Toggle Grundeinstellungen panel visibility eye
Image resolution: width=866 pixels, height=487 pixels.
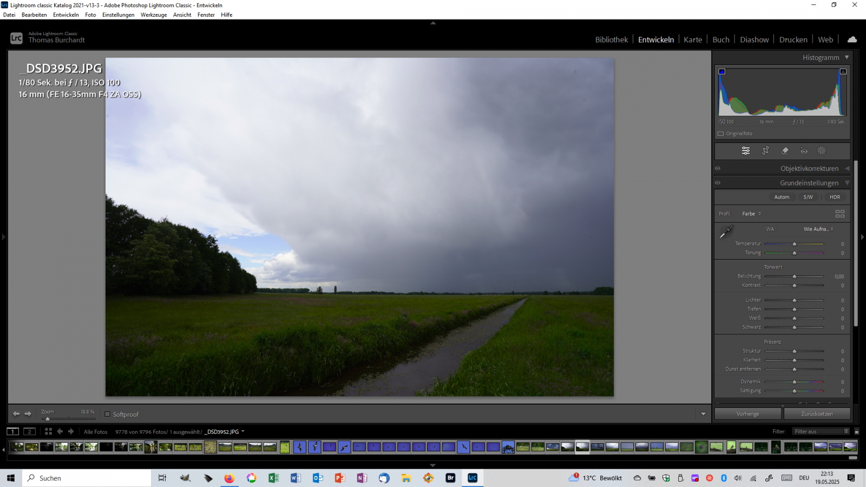718,183
